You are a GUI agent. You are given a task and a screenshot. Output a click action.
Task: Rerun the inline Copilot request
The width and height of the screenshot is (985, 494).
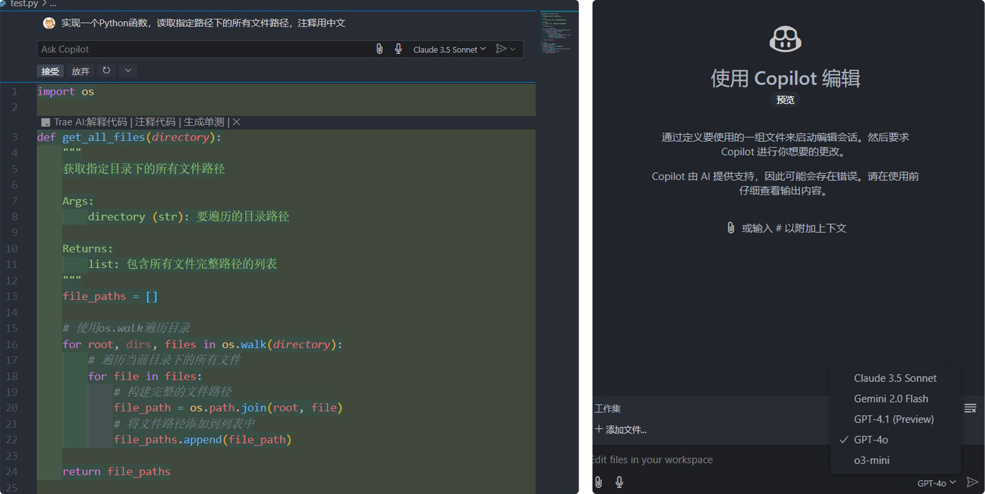[x=106, y=71]
